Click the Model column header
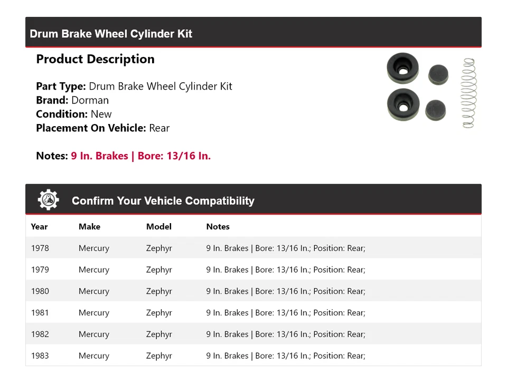507x383 pixels. [158, 227]
